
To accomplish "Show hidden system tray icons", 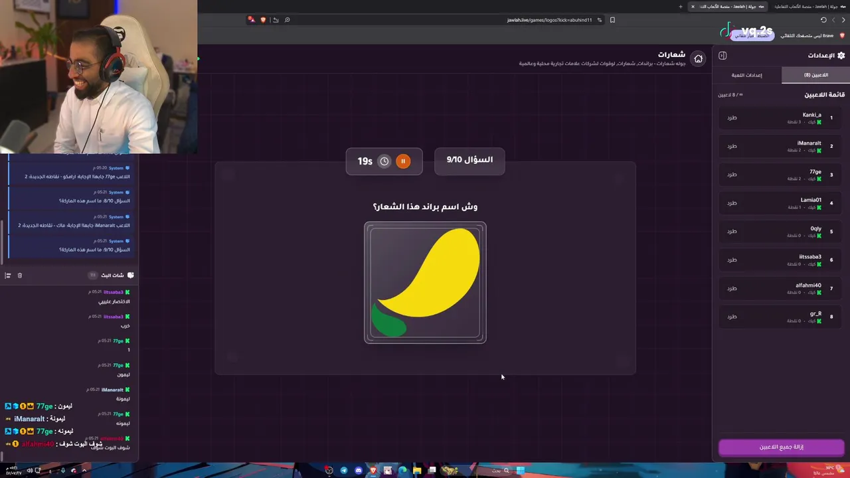I will tap(84, 471).
